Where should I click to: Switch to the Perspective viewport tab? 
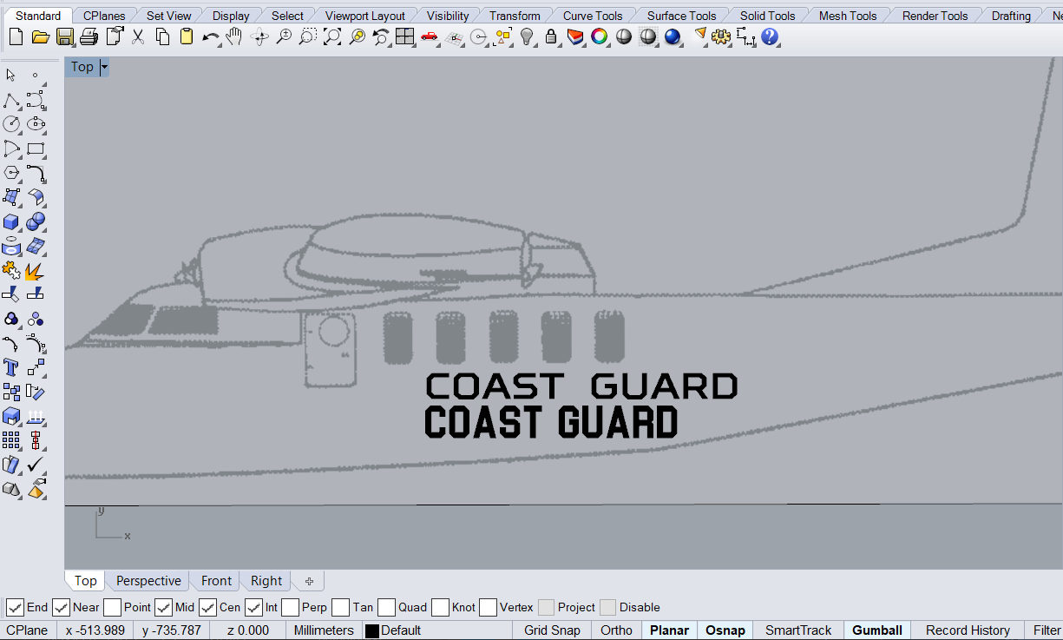pos(148,581)
